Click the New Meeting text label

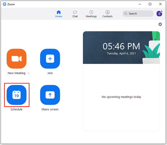(x=17, y=73)
